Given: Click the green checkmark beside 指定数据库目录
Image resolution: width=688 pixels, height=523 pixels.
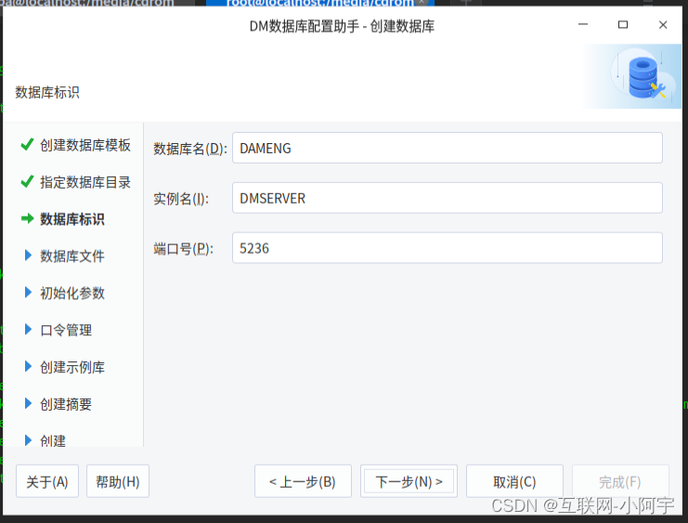Looking at the screenshot, I should pyautogui.click(x=27, y=181).
